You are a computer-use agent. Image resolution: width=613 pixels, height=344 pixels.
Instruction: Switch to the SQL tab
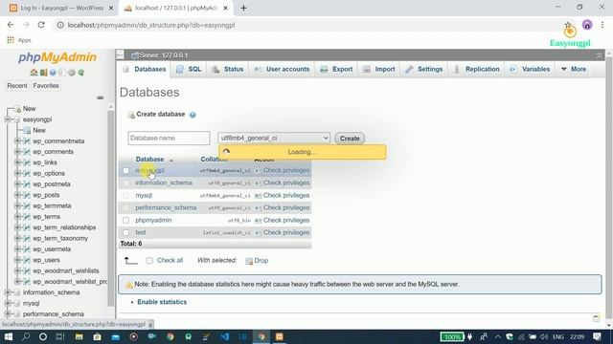[189, 70]
